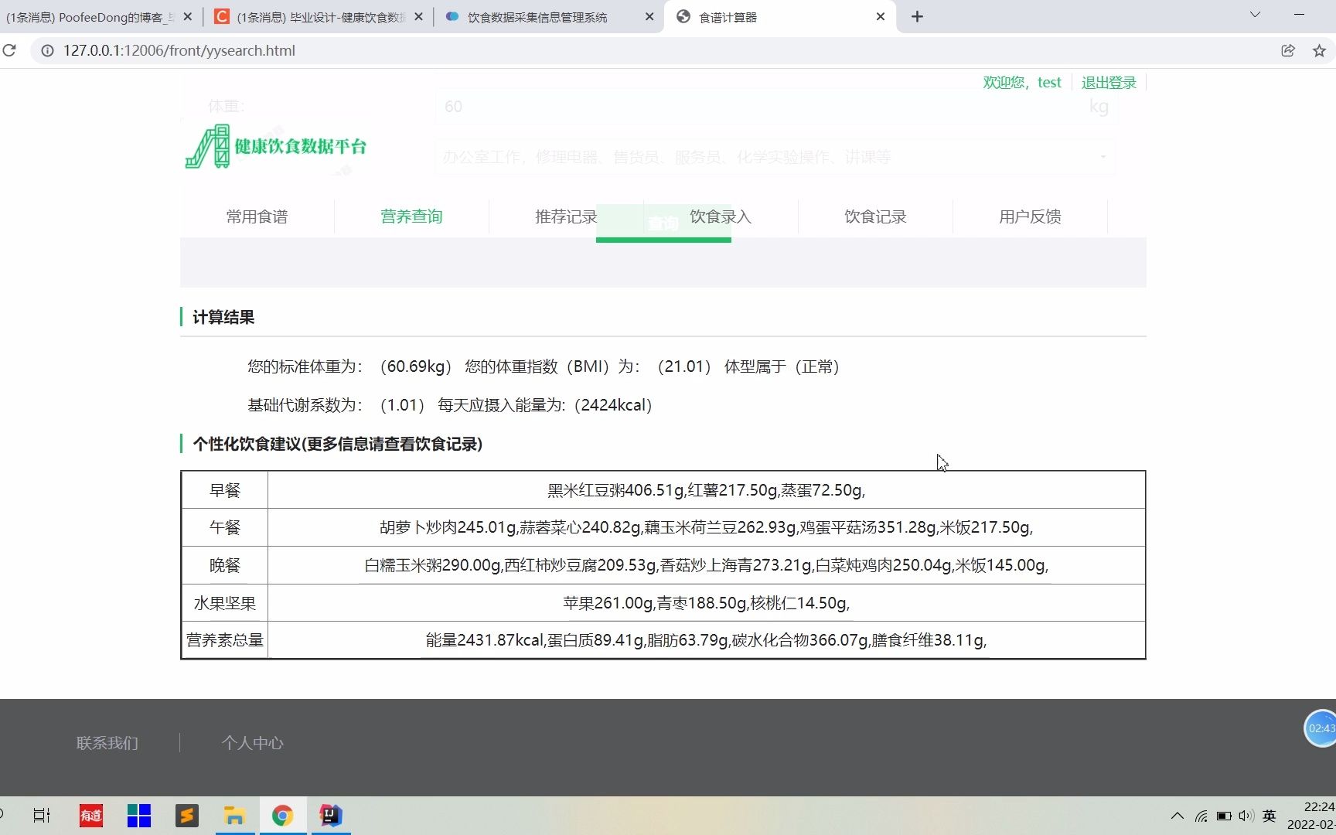Open the 常用食谱 menu item
The image size is (1336, 835).
pyautogui.click(x=257, y=216)
